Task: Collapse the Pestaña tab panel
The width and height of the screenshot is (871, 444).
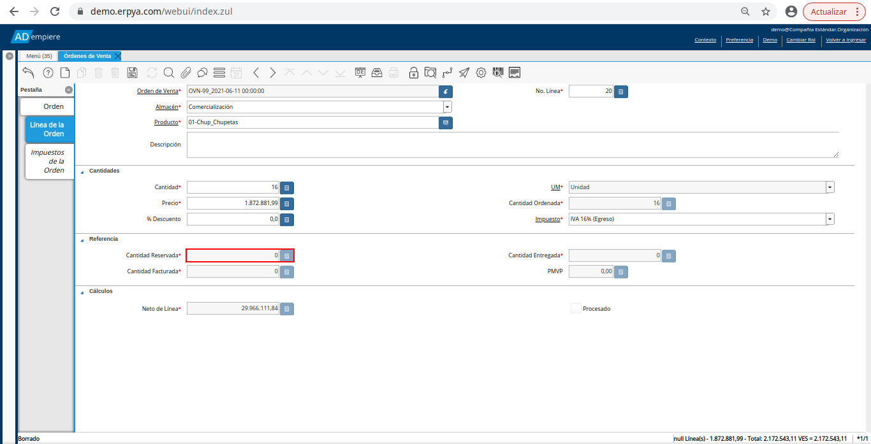Action: (69, 90)
